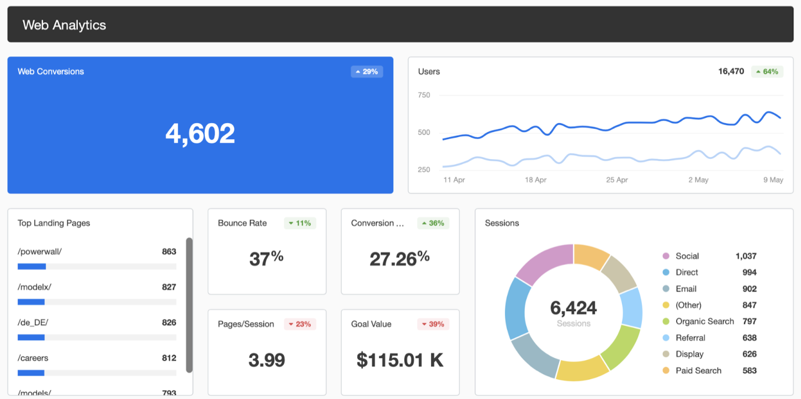The width and height of the screenshot is (801, 399).
Task: Click the 863 value for /powerwall/
Action: [169, 252]
